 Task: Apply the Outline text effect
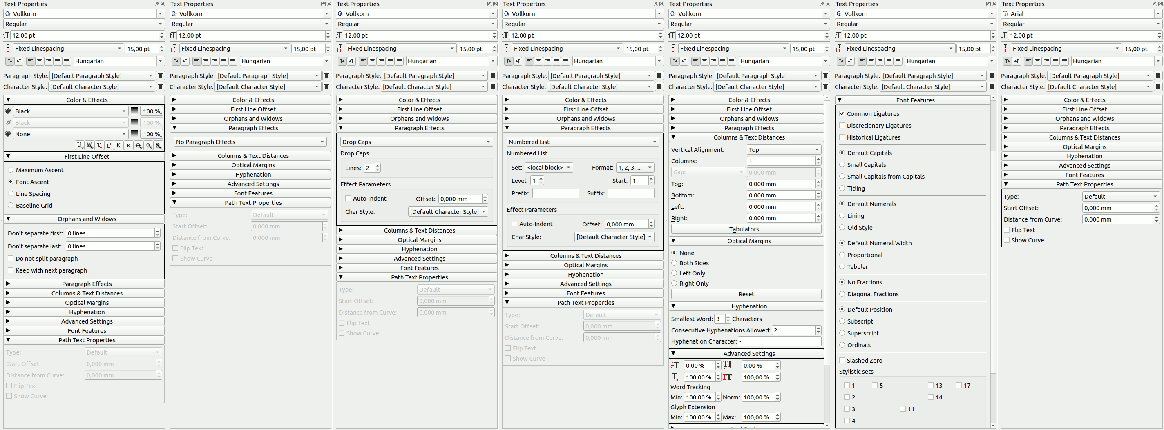(148, 145)
